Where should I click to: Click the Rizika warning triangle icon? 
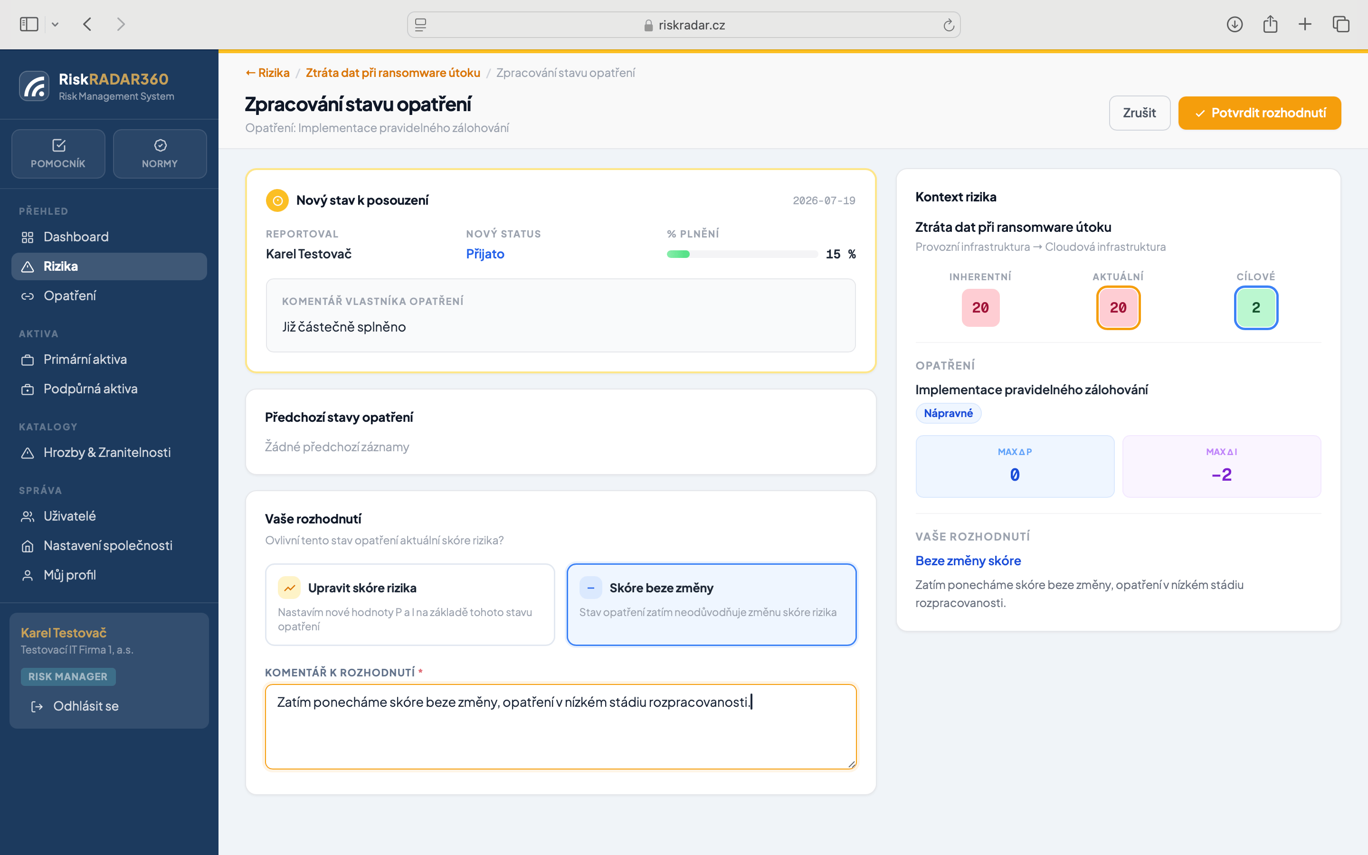coord(27,267)
